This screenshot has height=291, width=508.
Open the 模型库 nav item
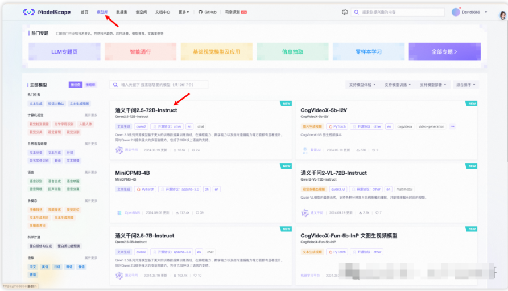(102, 12)
